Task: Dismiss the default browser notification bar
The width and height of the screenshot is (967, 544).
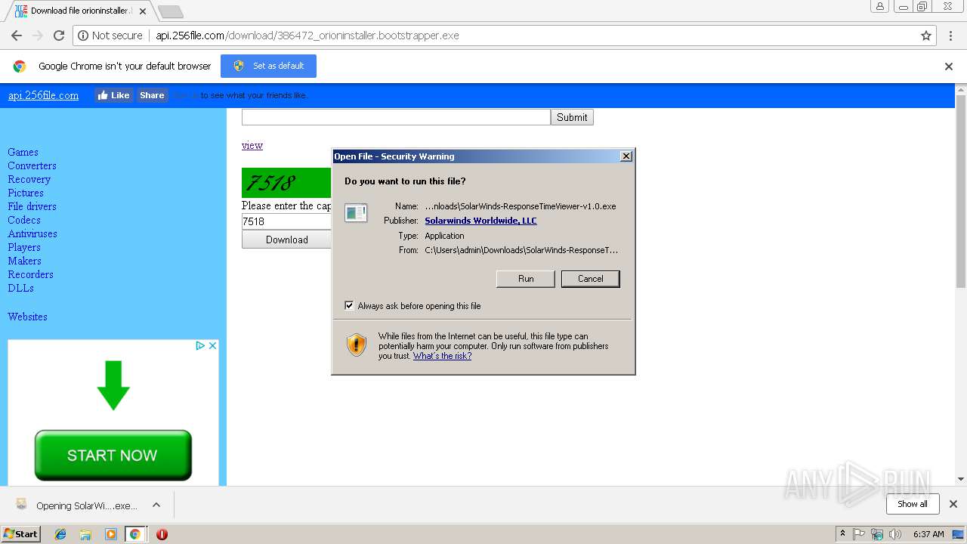Action: [x=949, y=66]
